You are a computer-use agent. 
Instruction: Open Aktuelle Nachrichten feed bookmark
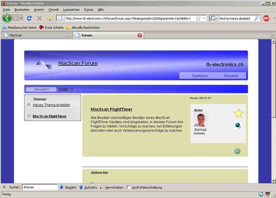(83, 28)
